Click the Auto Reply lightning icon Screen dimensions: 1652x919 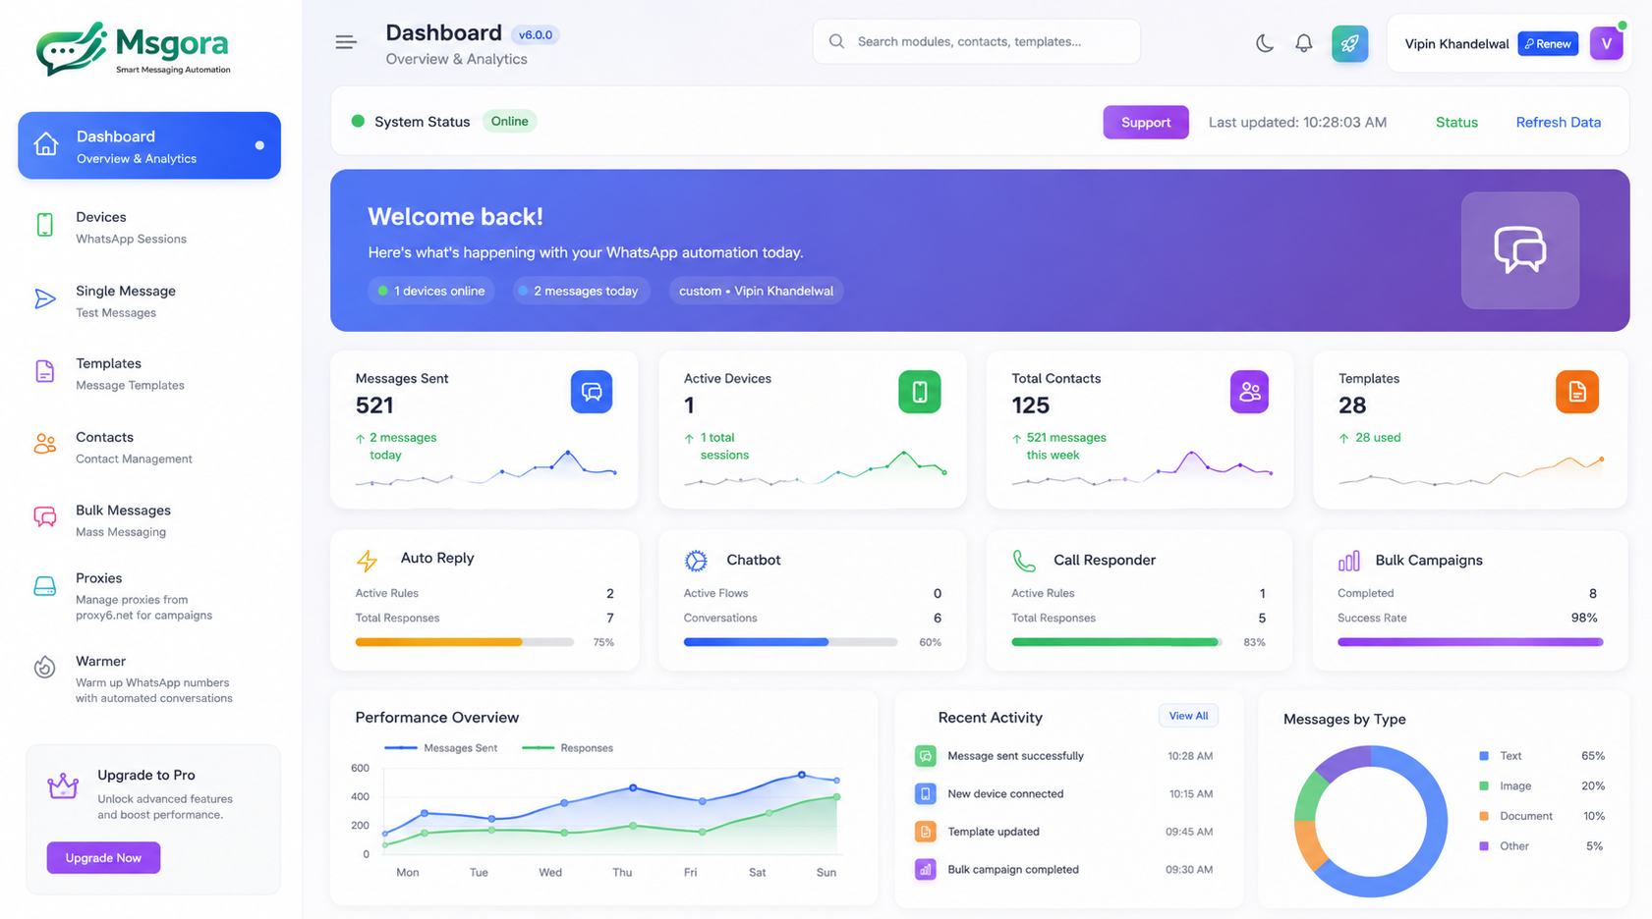pyautogui.click(x=367, y=561)
